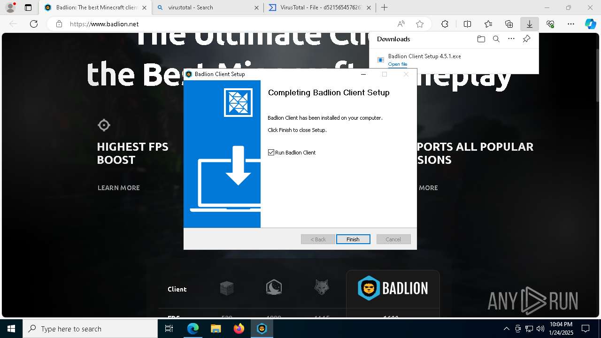The height and width of the screenshot is (338, 601).
Task: Uncheck the Run Badlion Client checkbox
Action: click(271, 153)
